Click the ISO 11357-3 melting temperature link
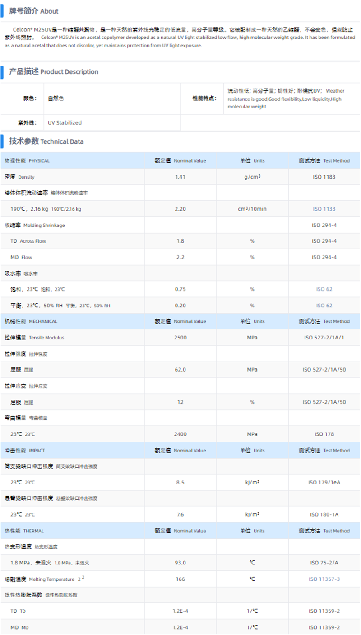The height and width of the screenshot is (635, 361). pyautogui.click(x=324, y=579)
